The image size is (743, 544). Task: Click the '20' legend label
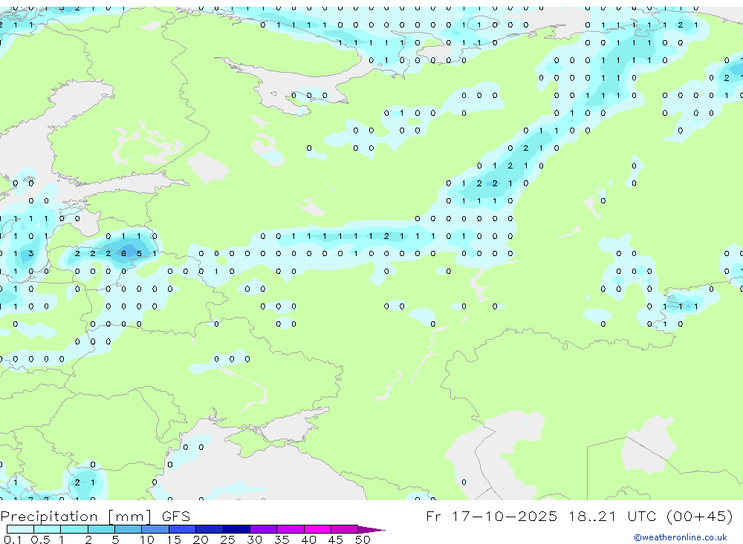201,540
